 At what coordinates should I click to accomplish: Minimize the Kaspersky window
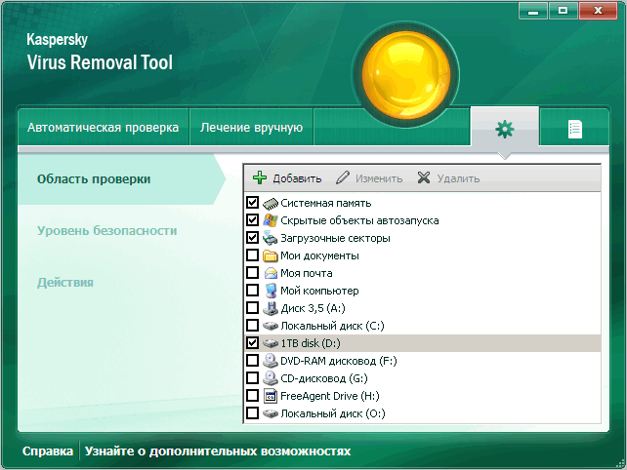point(533,11)
